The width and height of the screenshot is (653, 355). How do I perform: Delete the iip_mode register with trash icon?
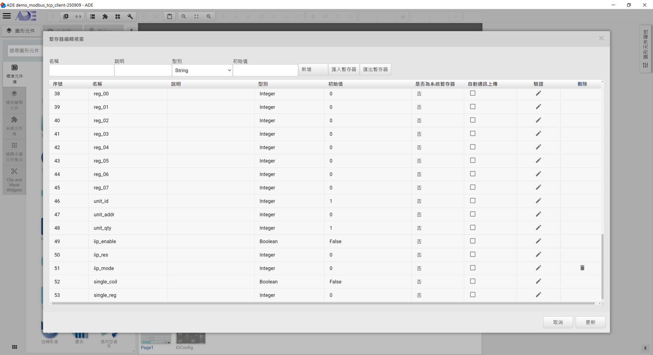(582, 268)
